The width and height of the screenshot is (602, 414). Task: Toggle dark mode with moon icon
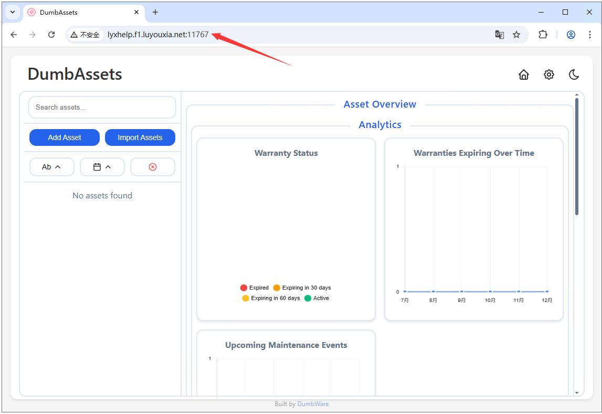tap(574, 75)
